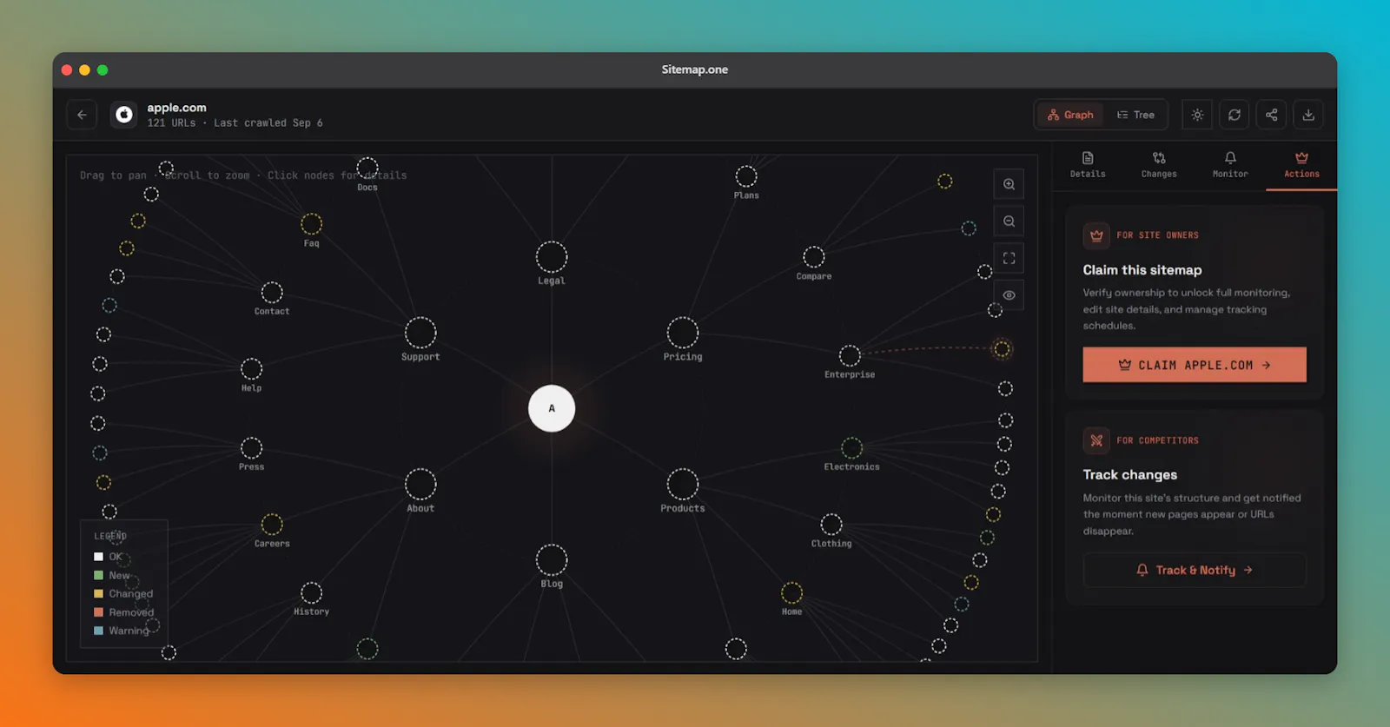Open the share sitemap icon
1390x727 pixels.
tap(1271, 115)
